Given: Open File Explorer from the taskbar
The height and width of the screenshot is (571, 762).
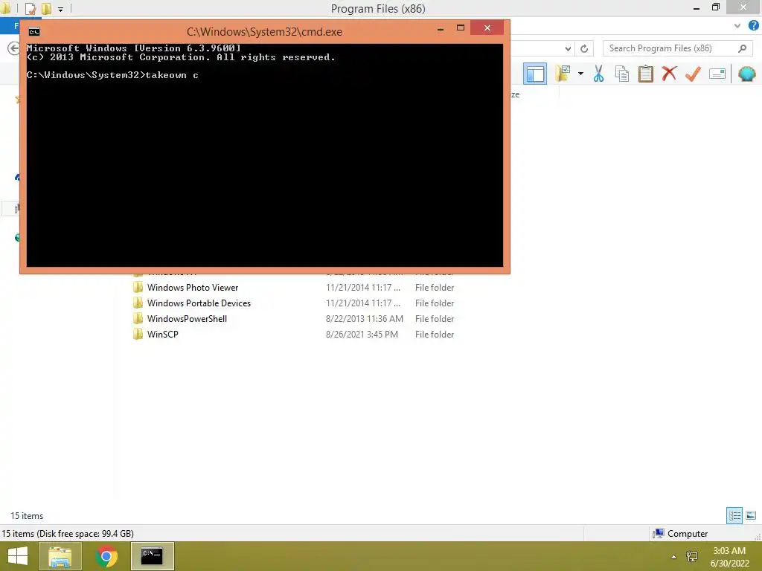Looking at the screenshot, I should pos(60,556).
